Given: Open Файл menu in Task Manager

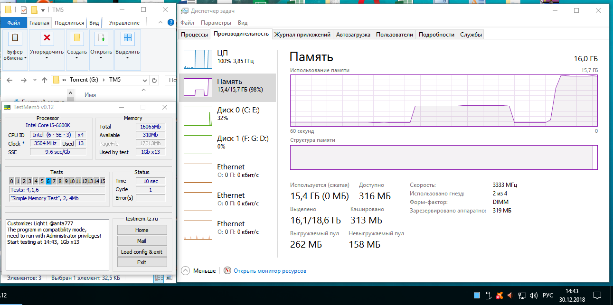Looking at the screenshot, I should [x=187, y=23].
